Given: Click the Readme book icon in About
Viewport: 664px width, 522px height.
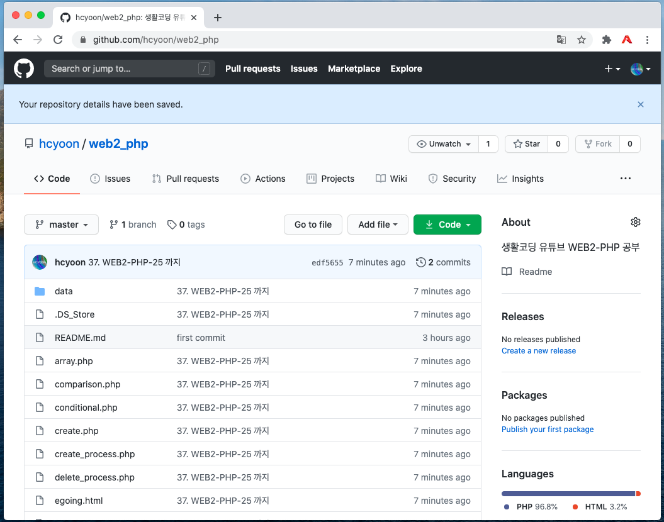Looking at the screenshot, I should [507, 272].
